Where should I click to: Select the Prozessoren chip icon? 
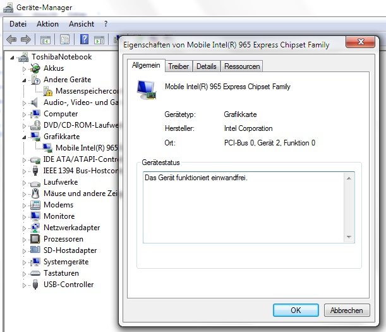[35, 239]
